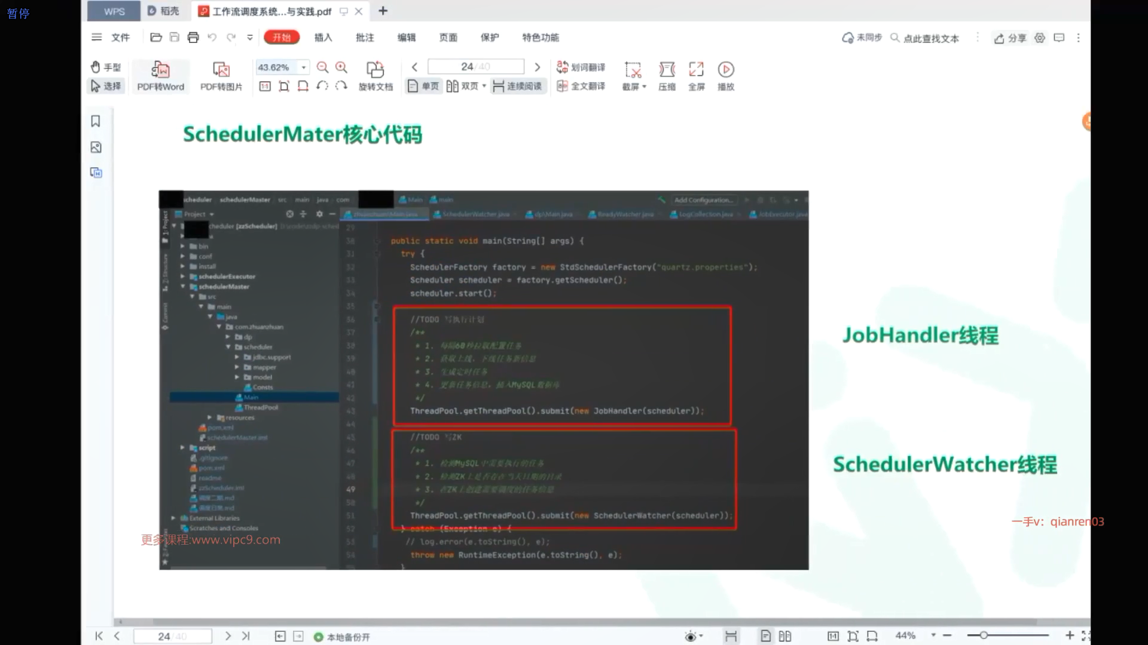
Task: Click the page number input field in the toolbar
Action: click(x=475, y=67)
